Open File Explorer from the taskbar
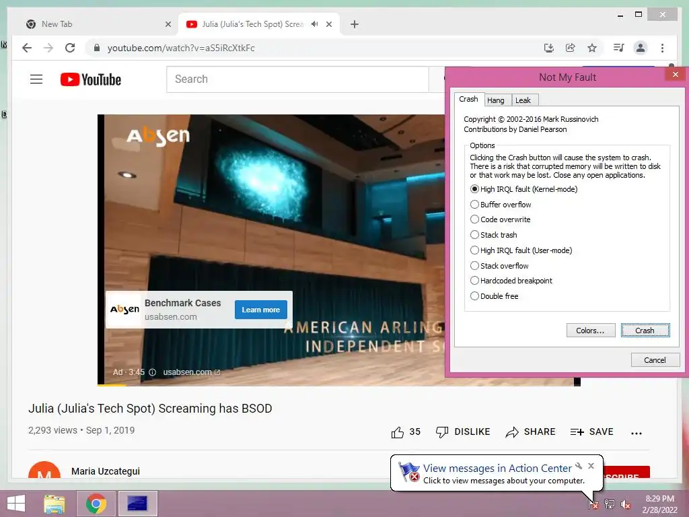 click(x=55, y=504)
